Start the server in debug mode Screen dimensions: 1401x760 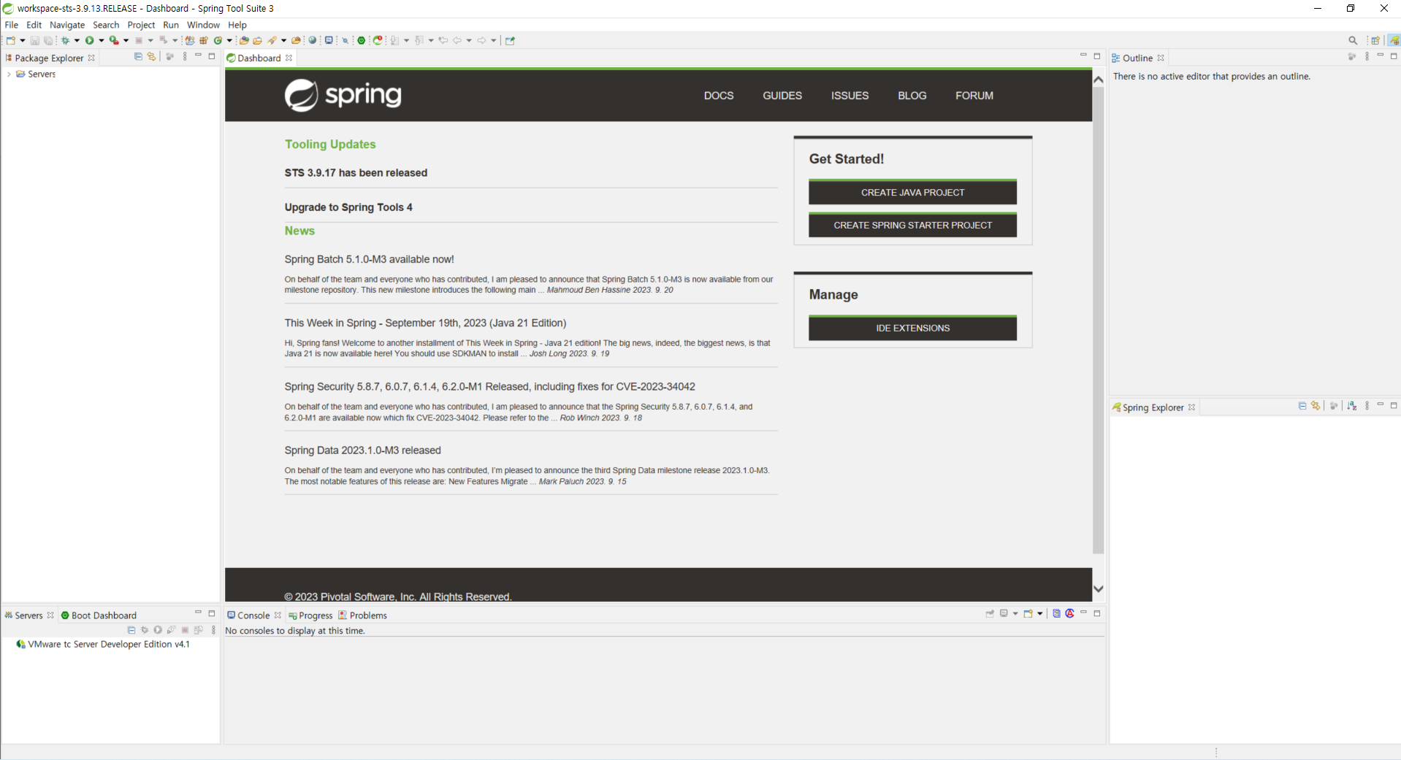[145, 629]
